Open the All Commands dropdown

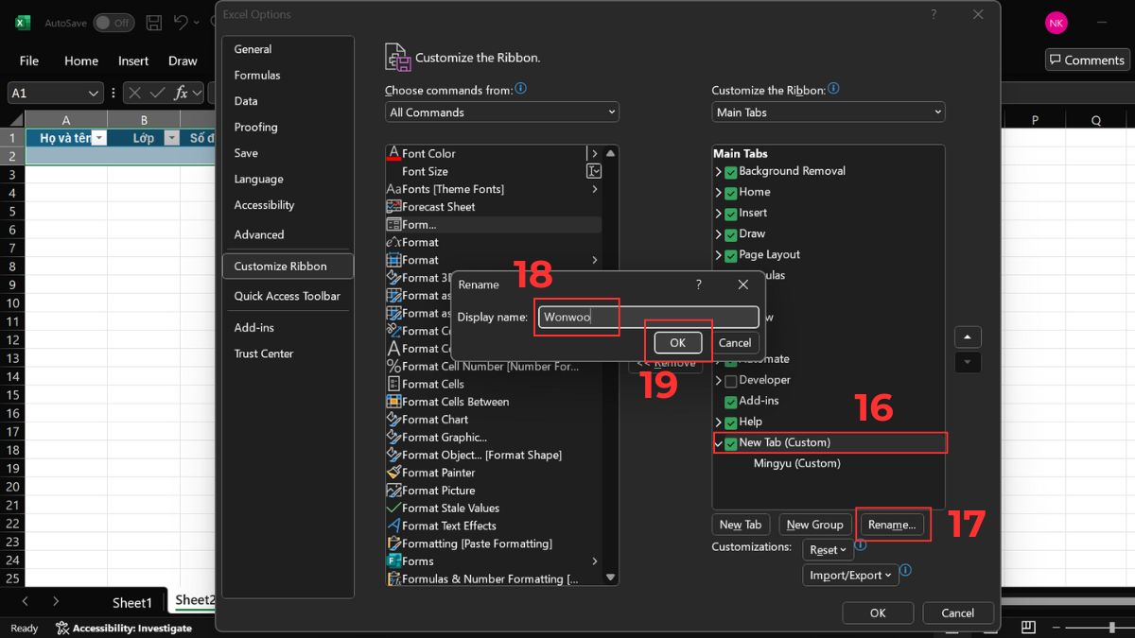[501, 112]
